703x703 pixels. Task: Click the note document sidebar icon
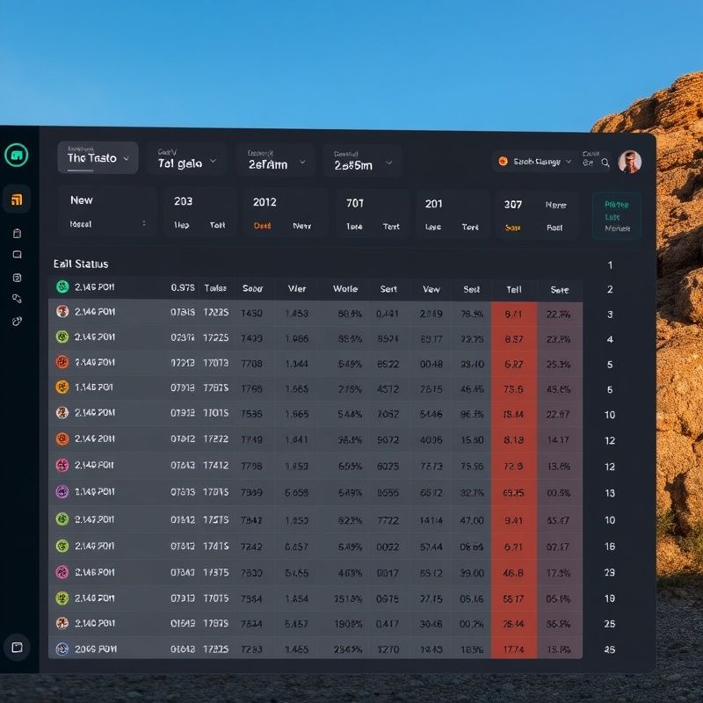(x=17, y=278)
